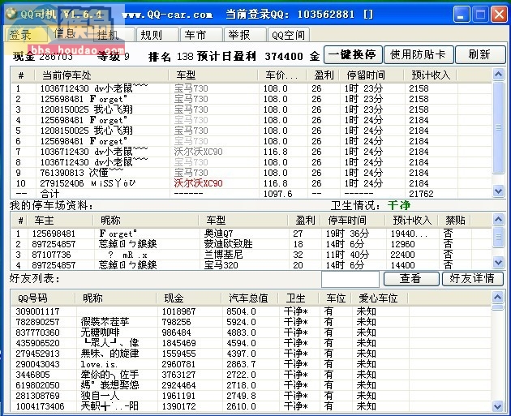Open the 举报 tab
The image size is (511, 416).
click(245, 35)
